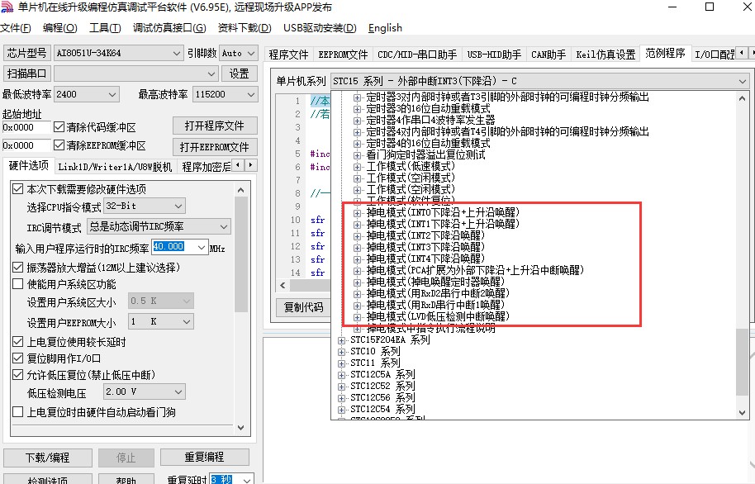
Task: Switch language via English menu
Action: [x=385, y=28]
